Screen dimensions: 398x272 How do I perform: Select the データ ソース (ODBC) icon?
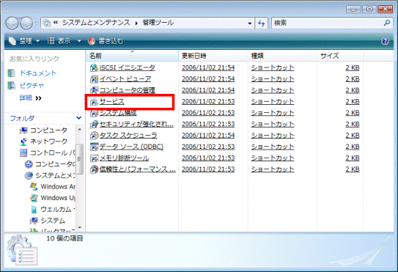click(94, 147)
